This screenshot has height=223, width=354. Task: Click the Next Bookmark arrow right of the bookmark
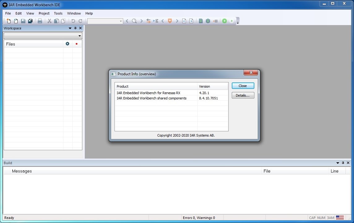(177, 21)
